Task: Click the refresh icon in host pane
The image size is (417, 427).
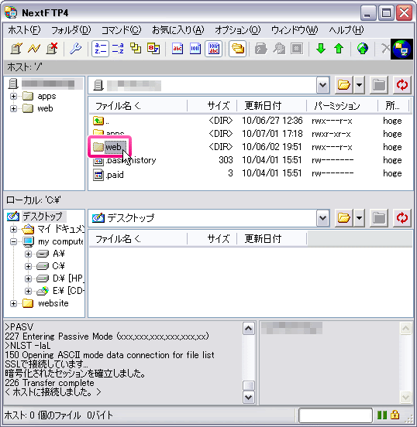Action: (402, 85)
